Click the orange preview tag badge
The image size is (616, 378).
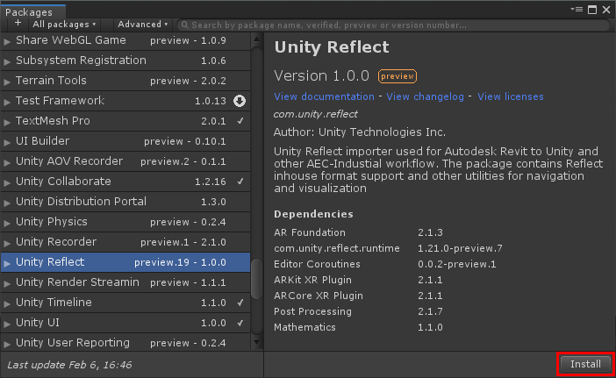click(398, 76)
